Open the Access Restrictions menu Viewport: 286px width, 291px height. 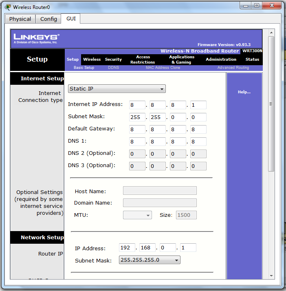point(143,60)
